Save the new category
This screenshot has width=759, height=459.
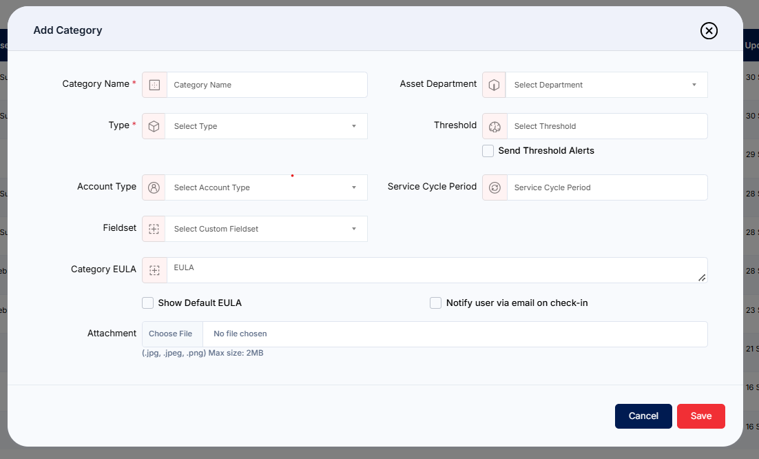click(x=701, y=416)
